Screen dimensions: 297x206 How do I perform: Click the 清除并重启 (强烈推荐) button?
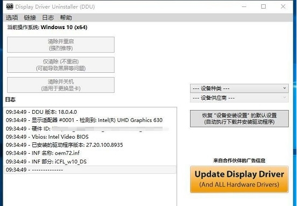pos(61,45)
